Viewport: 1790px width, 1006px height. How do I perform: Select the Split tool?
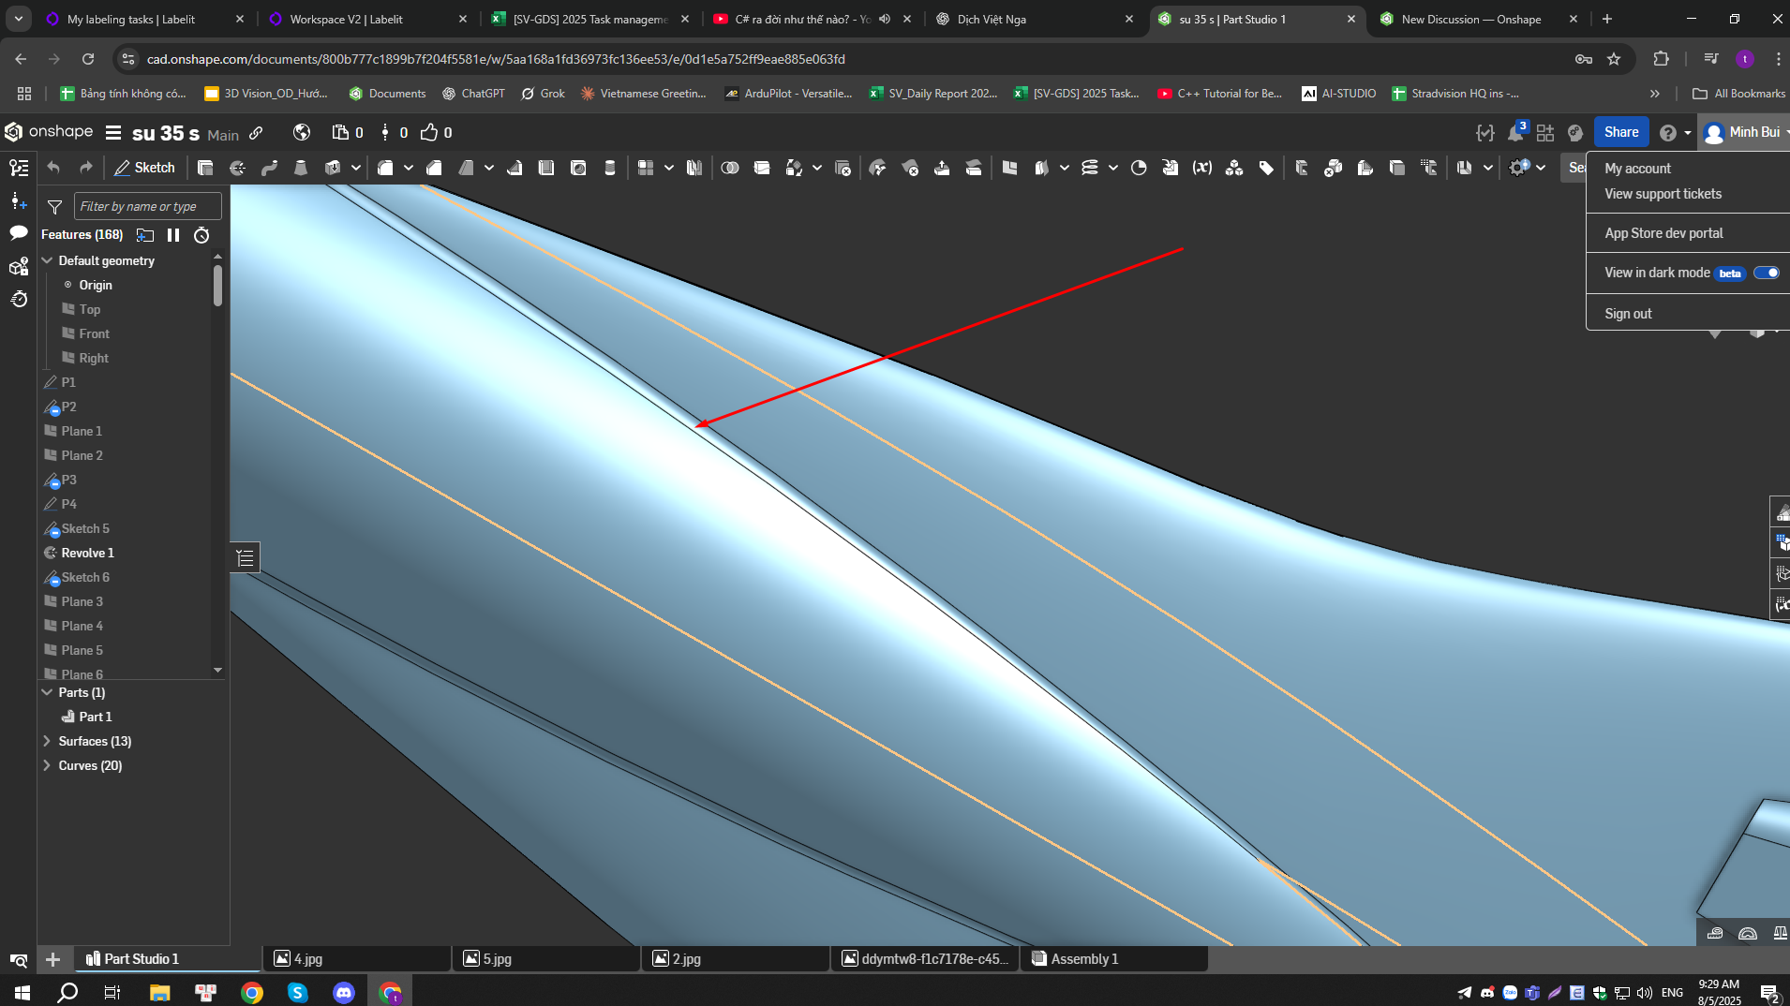[762, 168]
